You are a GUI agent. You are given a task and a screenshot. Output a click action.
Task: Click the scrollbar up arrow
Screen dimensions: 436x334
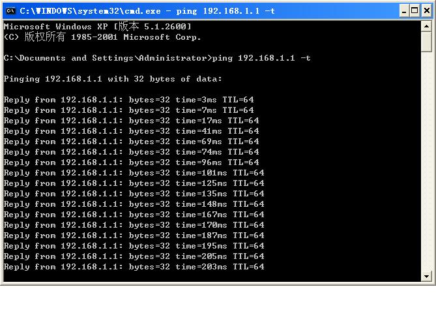(x=426, y=27)
